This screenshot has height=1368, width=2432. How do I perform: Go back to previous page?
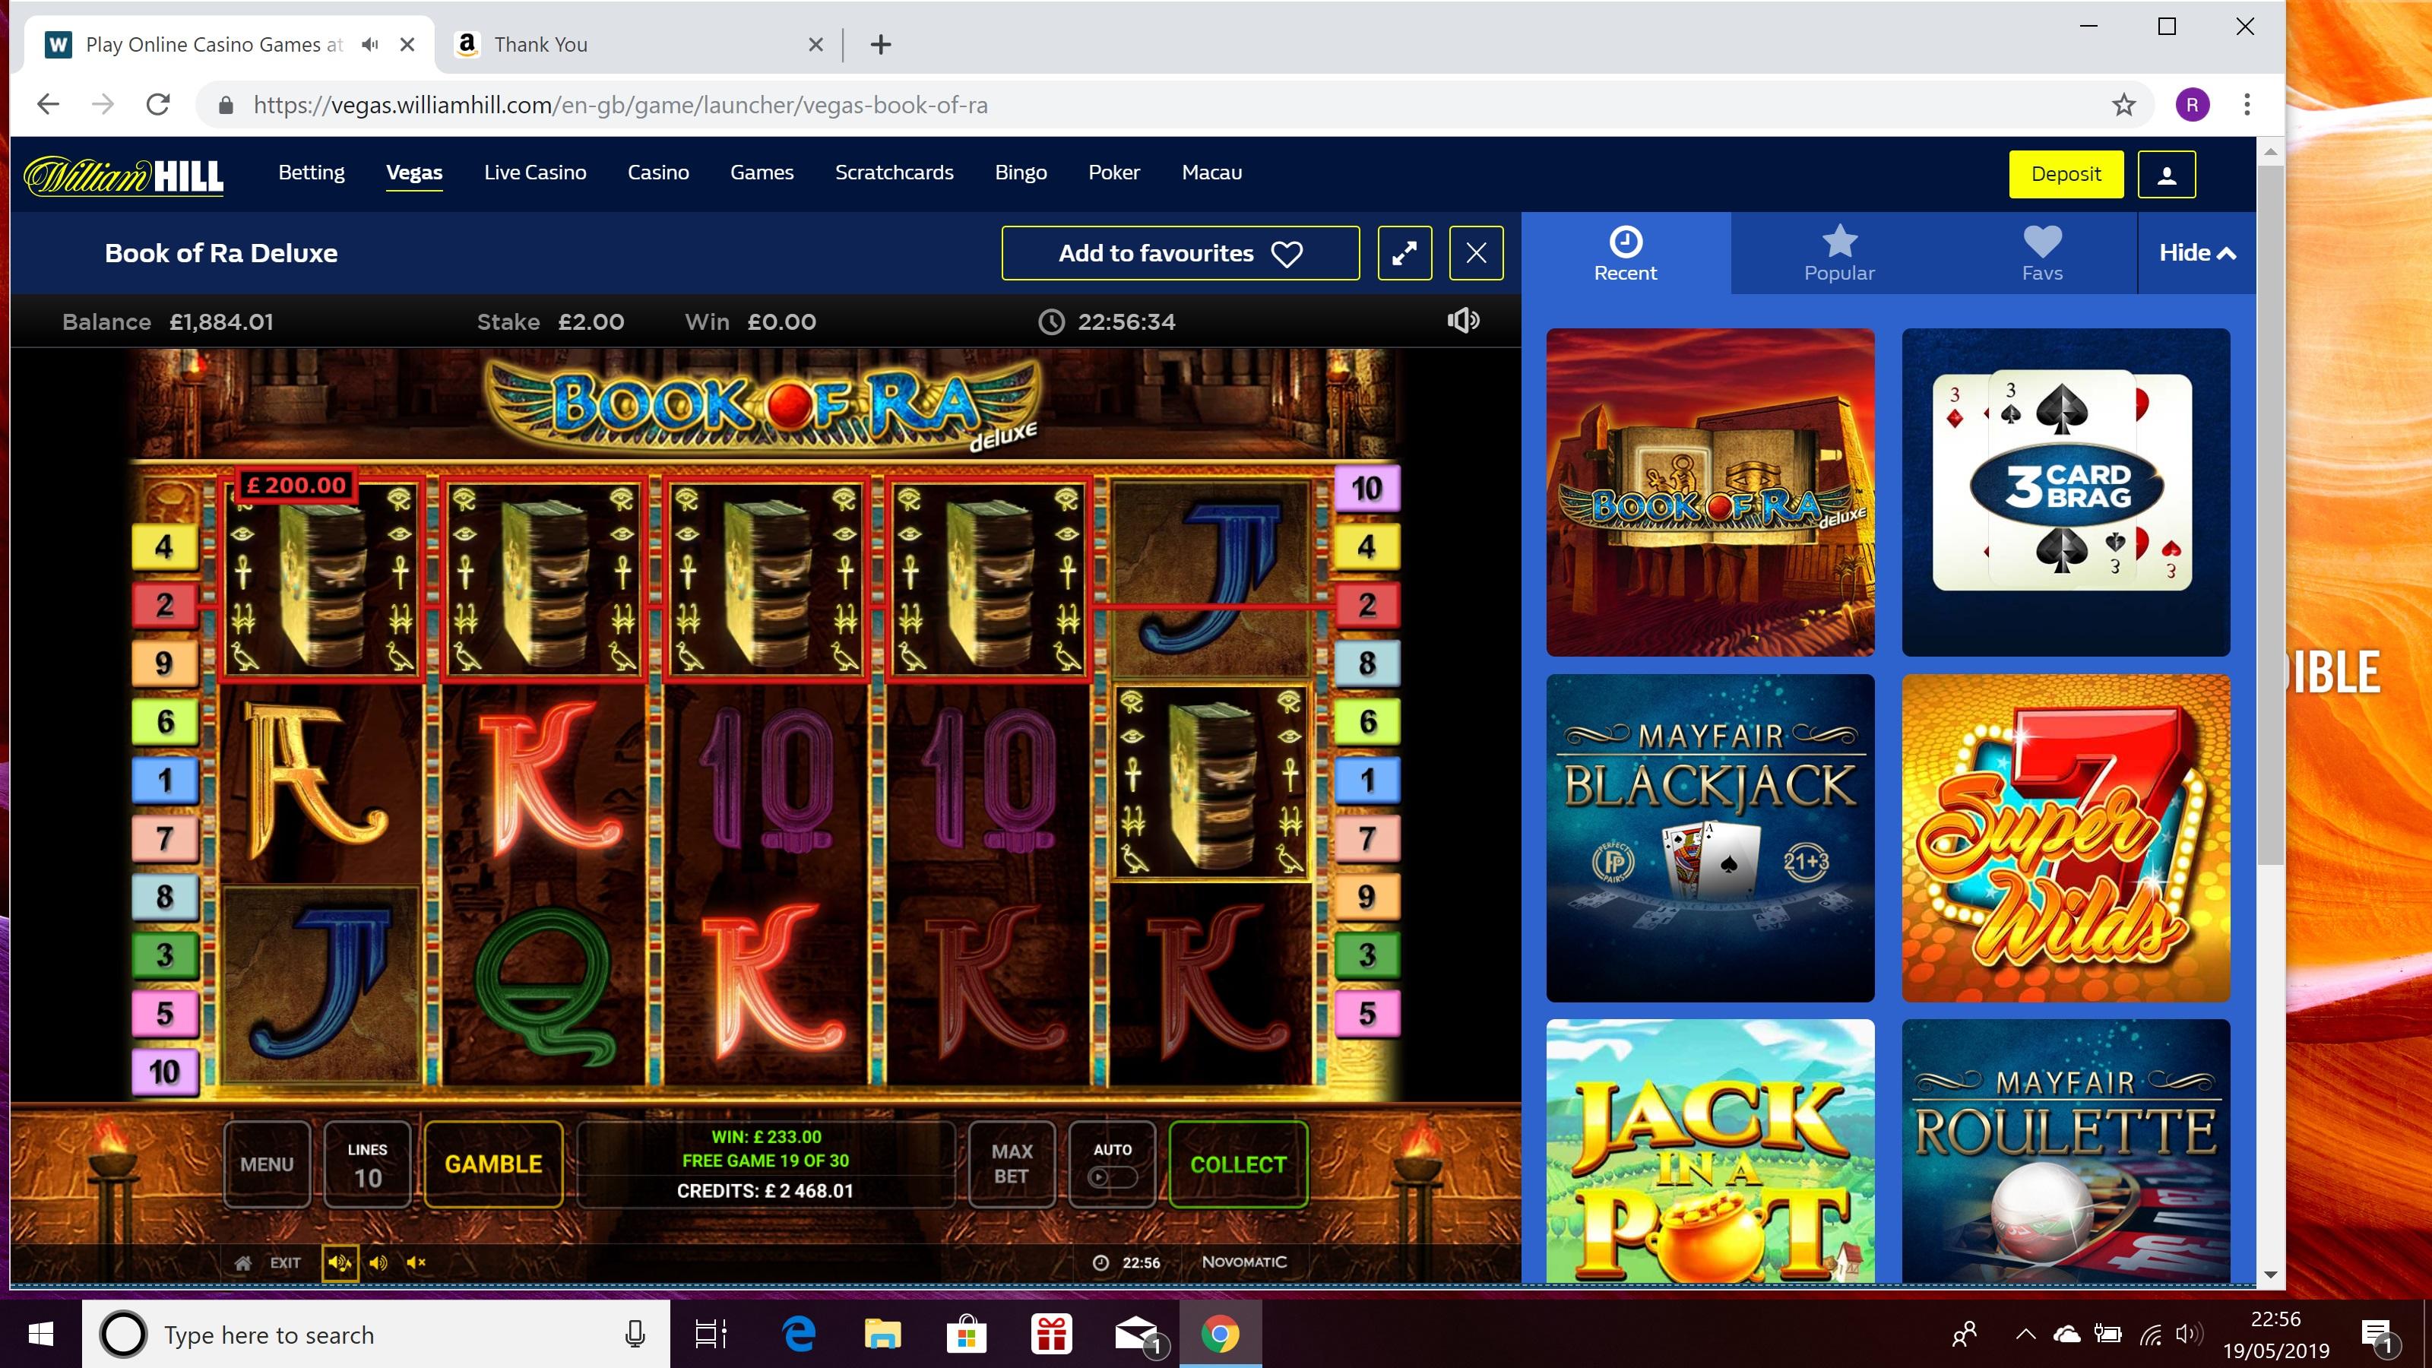click(x=48, y=105)
